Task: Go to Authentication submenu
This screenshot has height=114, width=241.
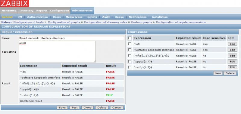Action: pos(37,17)
